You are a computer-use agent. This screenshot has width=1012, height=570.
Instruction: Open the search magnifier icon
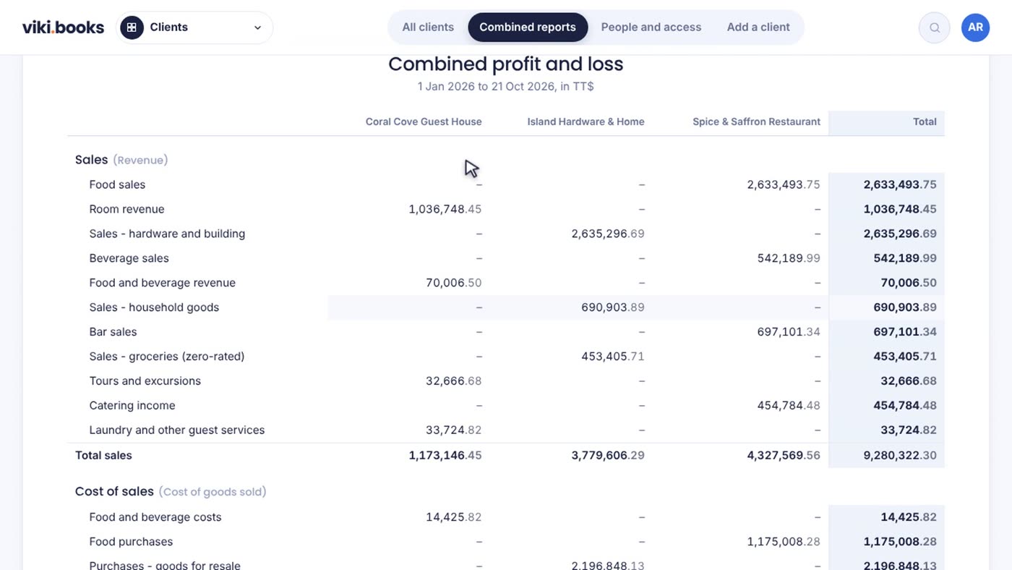[935, 27]
